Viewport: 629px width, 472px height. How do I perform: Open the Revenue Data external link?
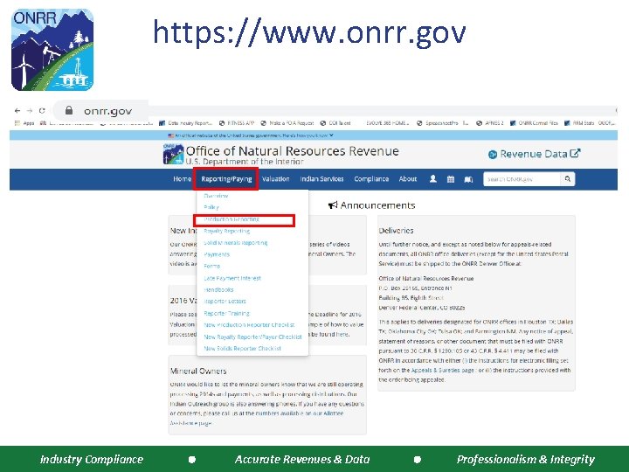pyautogui.click(x=534, y=154)
